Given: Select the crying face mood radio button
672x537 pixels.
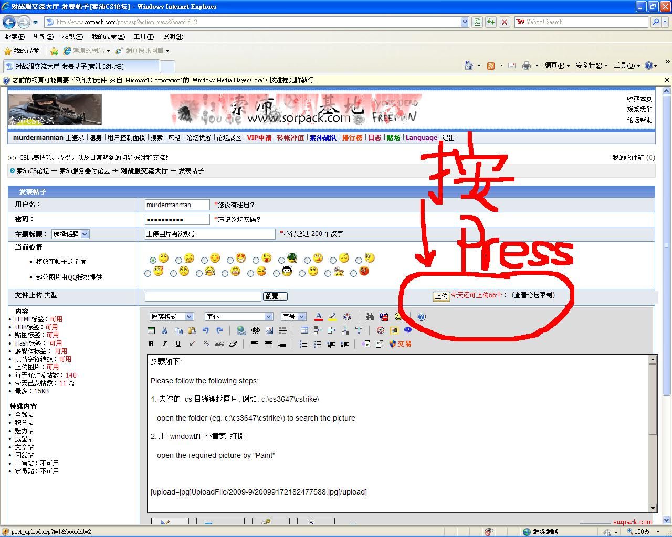Looking at the screenshot, I should coord(199,273).
